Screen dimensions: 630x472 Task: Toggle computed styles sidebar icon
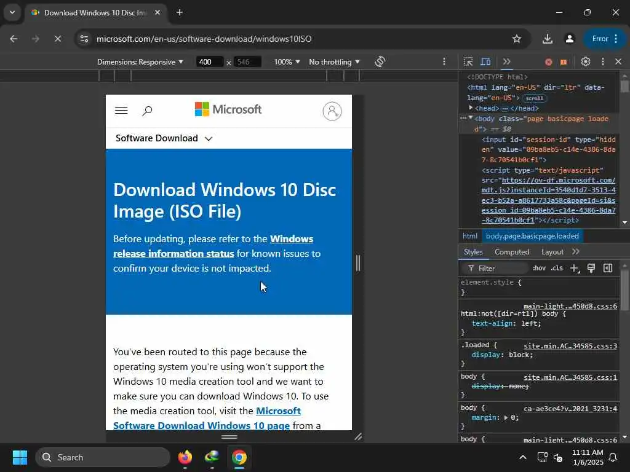(608, 268)
